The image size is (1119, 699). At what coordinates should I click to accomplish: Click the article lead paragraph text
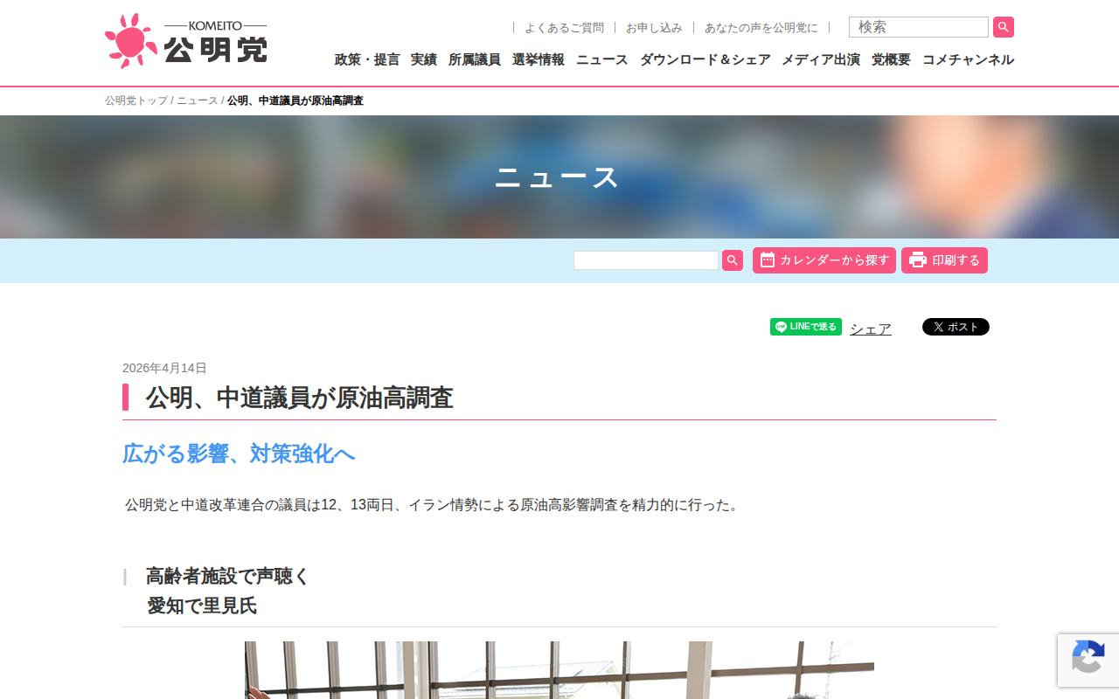point(434,505)
